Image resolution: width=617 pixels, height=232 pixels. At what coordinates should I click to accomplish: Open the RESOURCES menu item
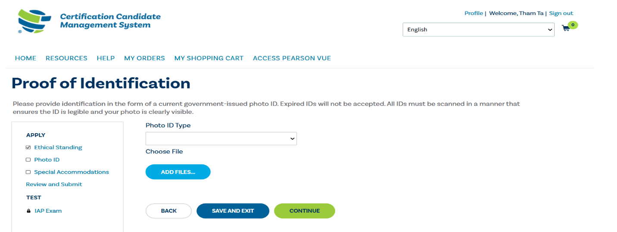pos(66,58)
